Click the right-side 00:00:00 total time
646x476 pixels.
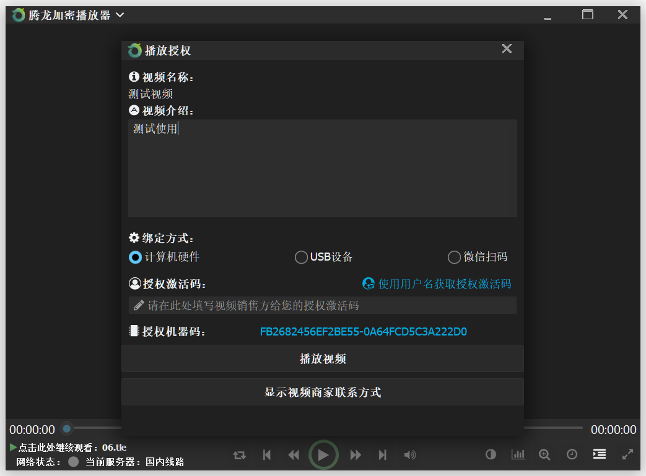point(613,430)
